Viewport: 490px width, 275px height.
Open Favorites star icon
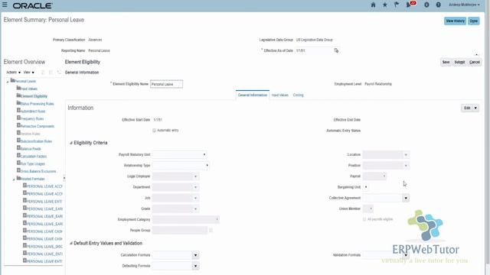tap(385, 5)
